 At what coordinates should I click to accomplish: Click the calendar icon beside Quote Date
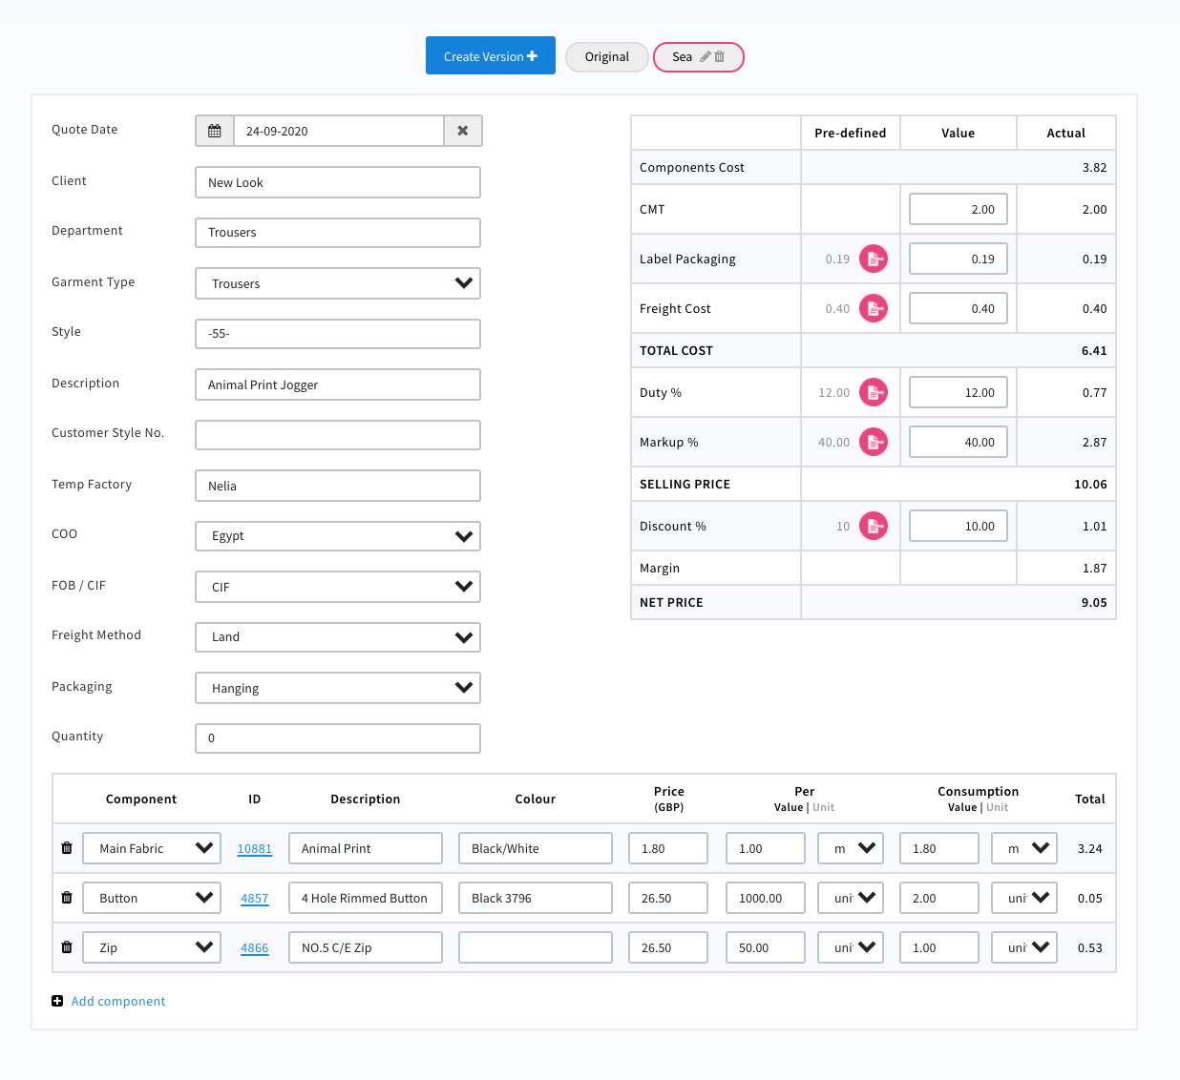pos(215,131)
